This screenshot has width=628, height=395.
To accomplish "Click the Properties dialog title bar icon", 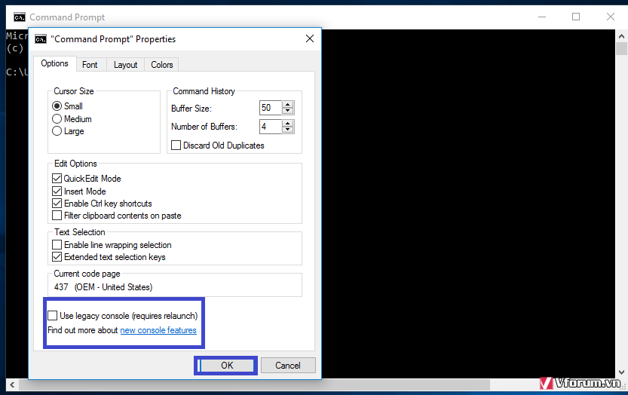I will click(x=41, y=39).
